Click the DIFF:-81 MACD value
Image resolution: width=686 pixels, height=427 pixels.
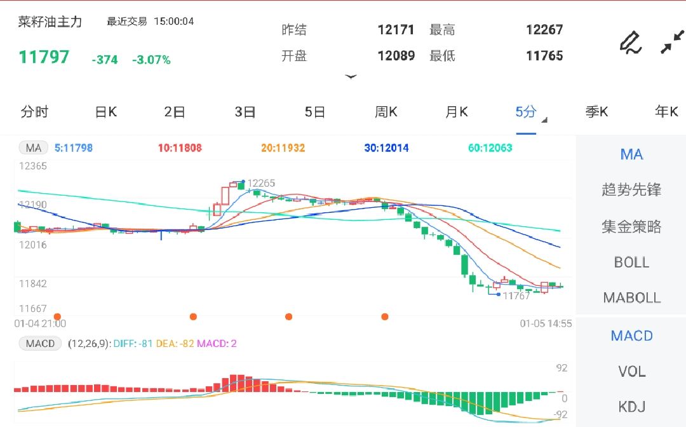click(x=133, y=343)
